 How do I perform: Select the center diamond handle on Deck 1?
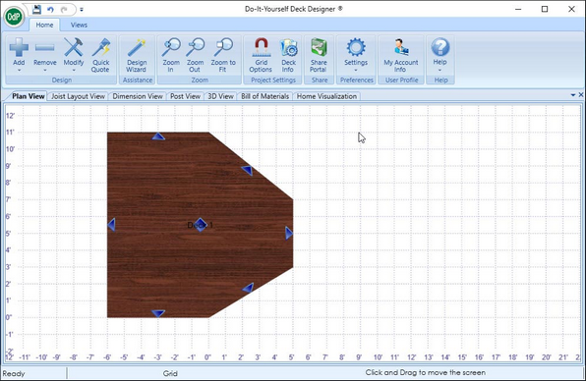click(x=201, y=225)
